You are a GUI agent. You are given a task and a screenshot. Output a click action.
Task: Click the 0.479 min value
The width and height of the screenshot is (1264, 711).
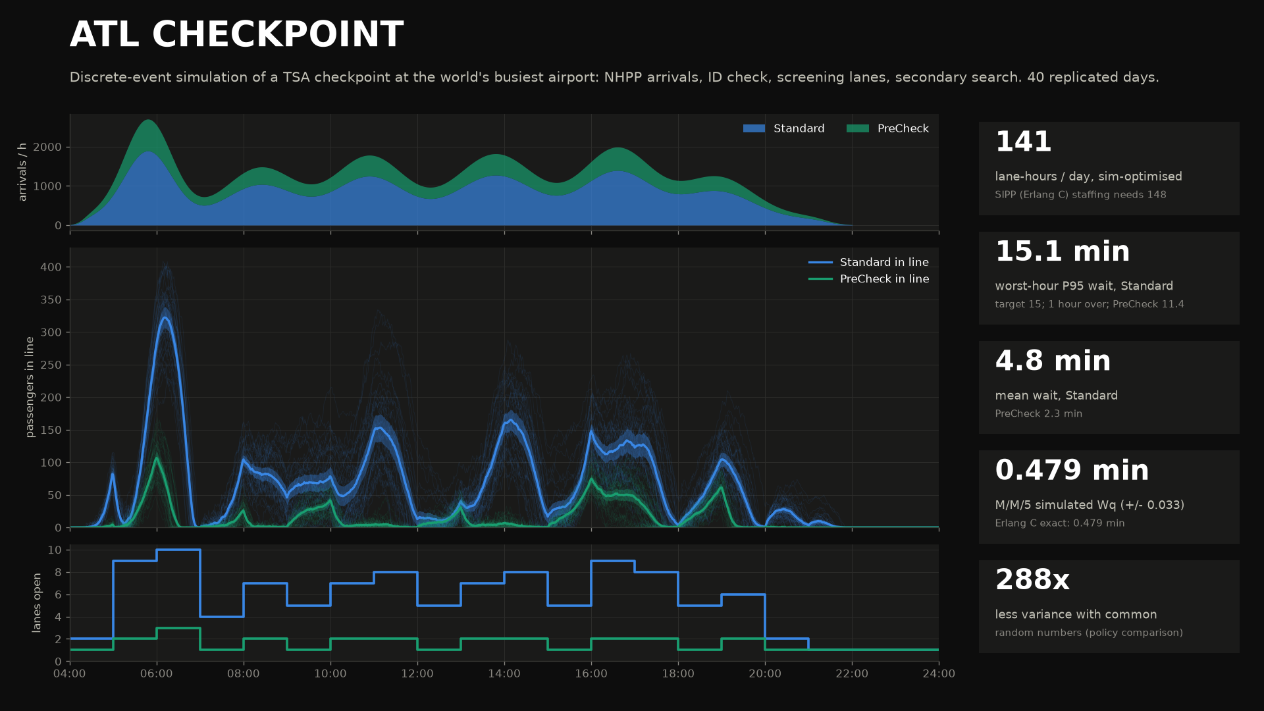[1072, 470]
